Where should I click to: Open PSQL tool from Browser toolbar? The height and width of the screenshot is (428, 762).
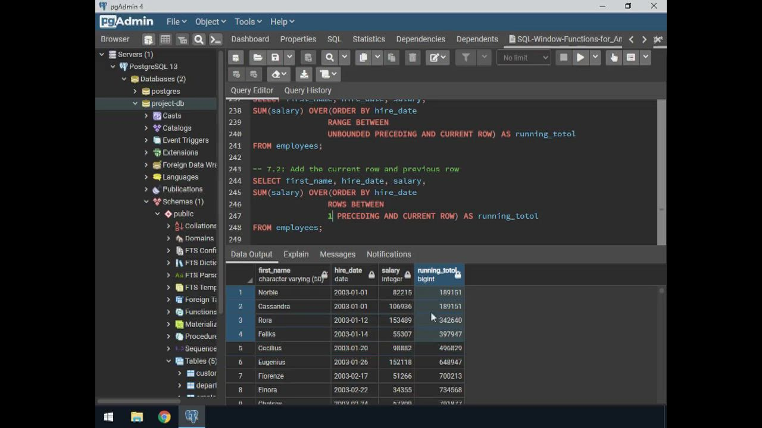tap(216, 39)
